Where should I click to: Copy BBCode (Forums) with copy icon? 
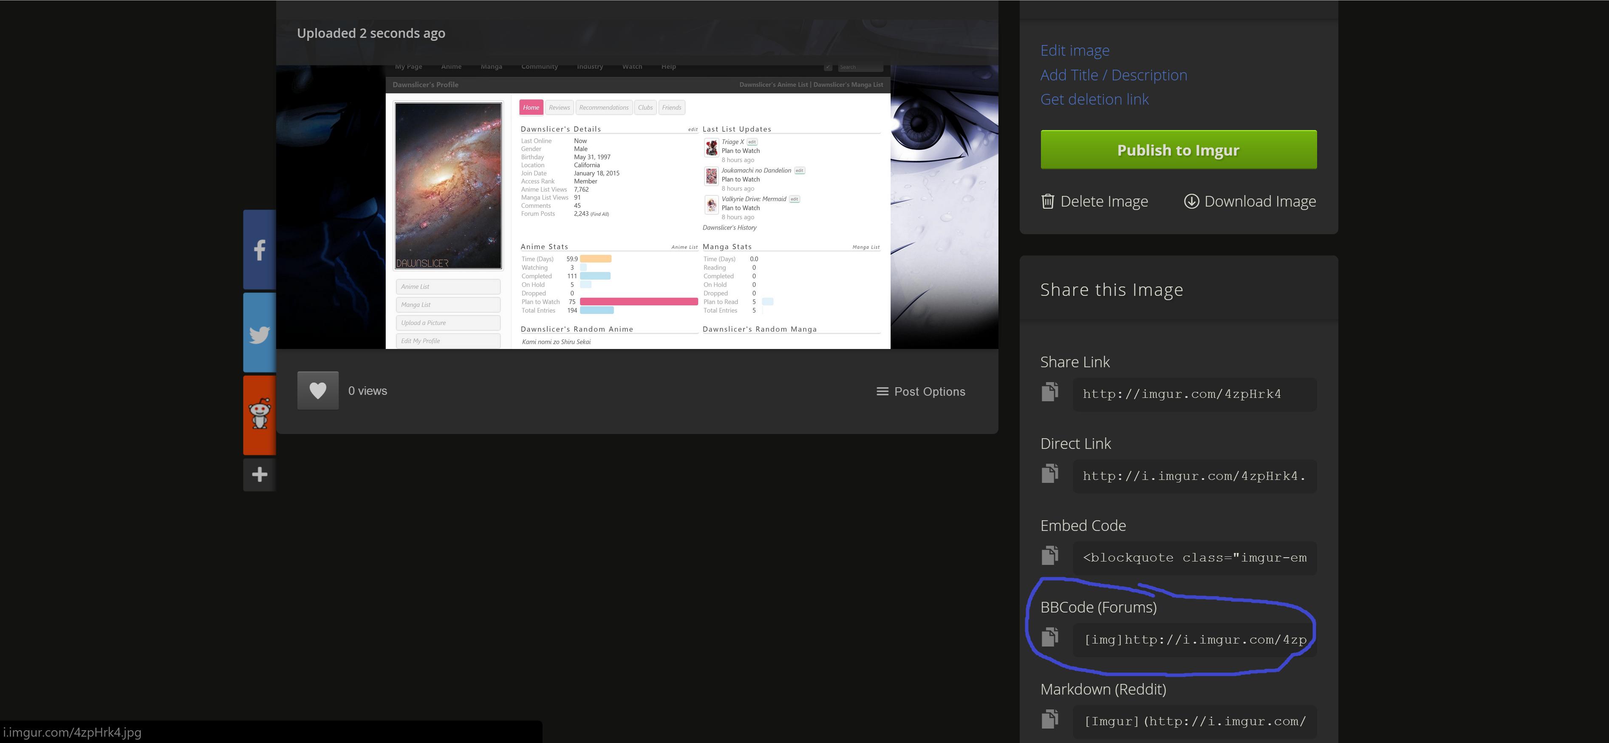tap(1050, 638)
